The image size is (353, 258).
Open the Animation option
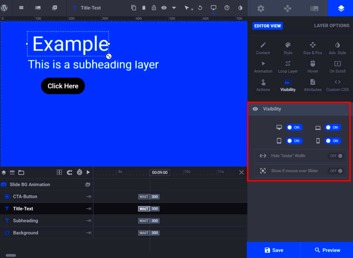coord(263,67)
